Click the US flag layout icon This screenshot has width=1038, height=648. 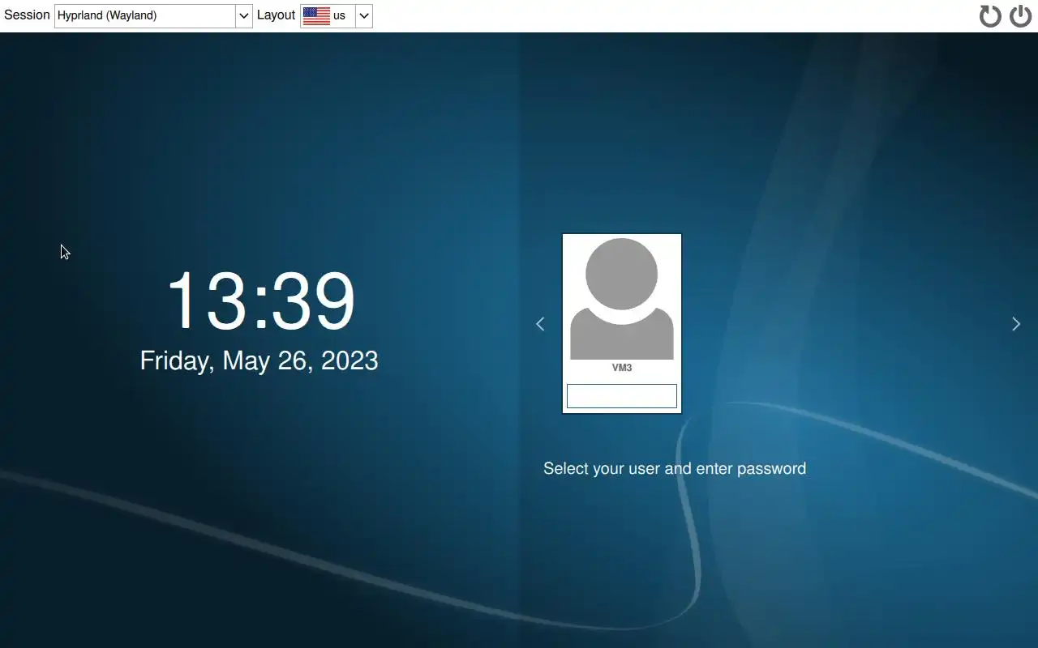(316, 15)
